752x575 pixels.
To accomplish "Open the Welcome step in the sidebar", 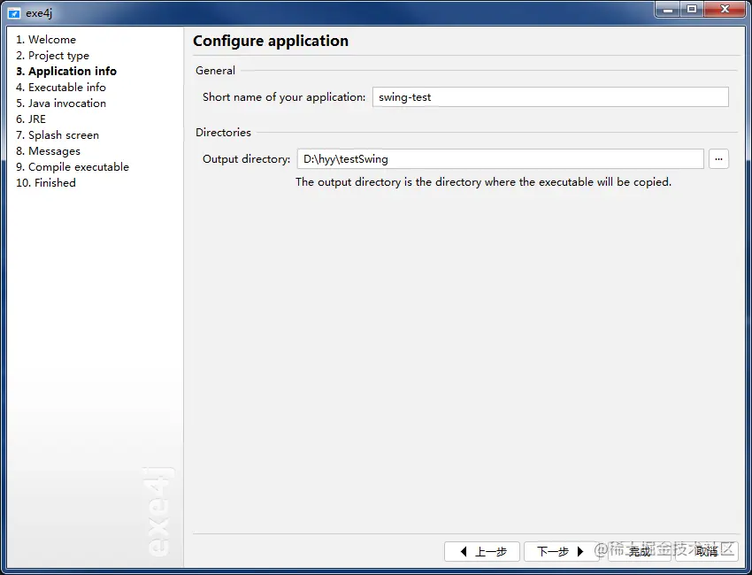I will (x=46, y=39).
